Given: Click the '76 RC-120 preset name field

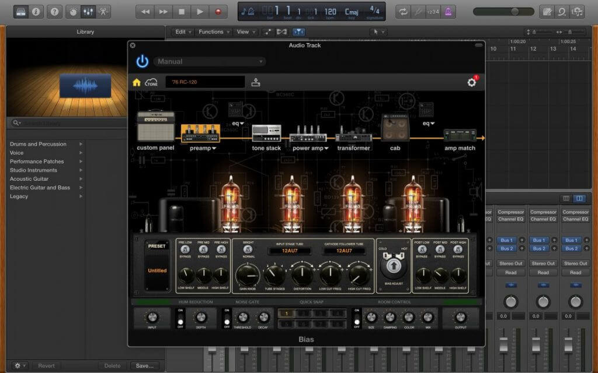Looking at the screenshot, I should 205,82.
